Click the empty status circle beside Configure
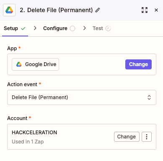 pyautogui.click(x=72, y=28)
